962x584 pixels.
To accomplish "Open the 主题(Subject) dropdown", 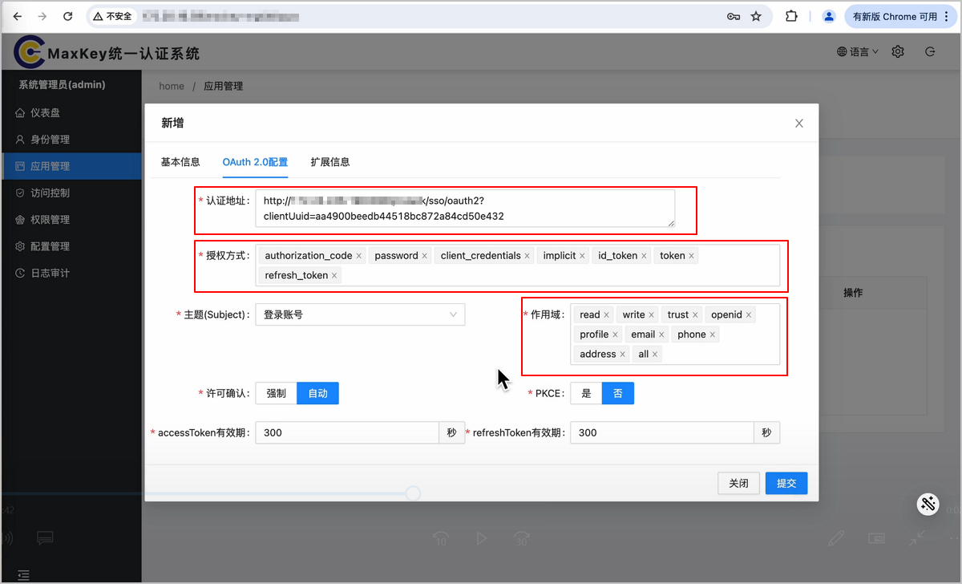I will [360, 314].
